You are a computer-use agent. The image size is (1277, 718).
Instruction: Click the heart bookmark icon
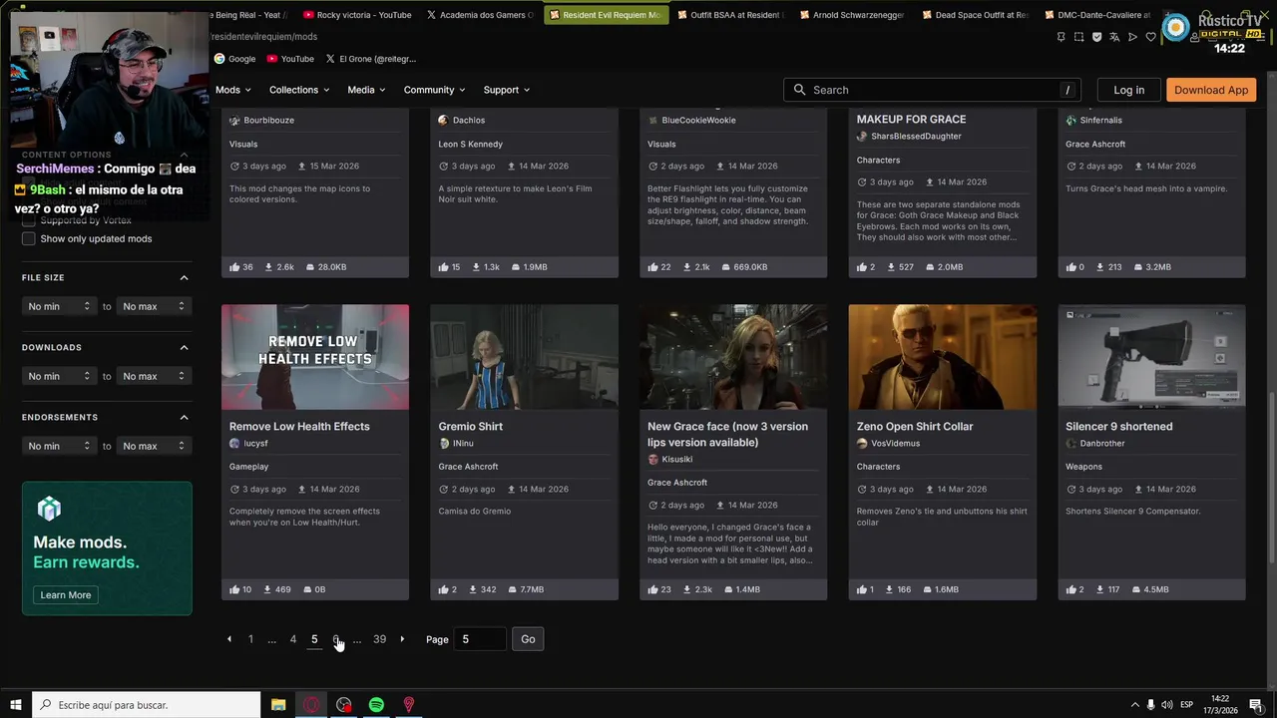pyautogui.click(x=1150, y=37)
